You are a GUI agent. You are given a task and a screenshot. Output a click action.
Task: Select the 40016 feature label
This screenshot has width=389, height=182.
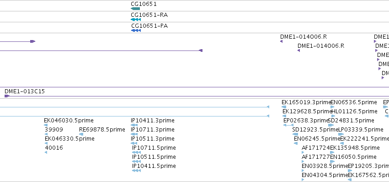click(54, 148)
